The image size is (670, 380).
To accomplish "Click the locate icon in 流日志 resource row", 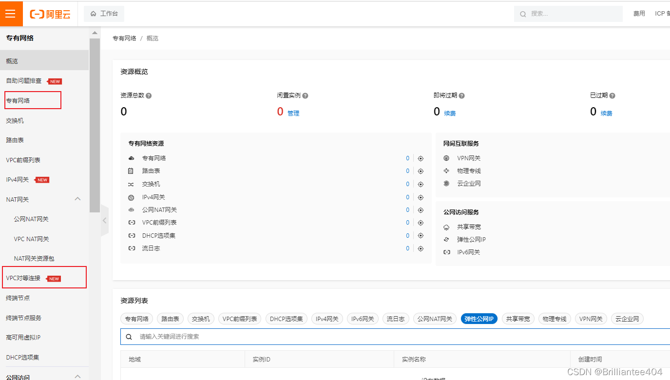I will pos(421,248).
